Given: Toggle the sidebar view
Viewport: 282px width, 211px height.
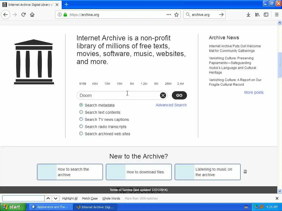Looking at the screenshot, I should pos(266,15).
